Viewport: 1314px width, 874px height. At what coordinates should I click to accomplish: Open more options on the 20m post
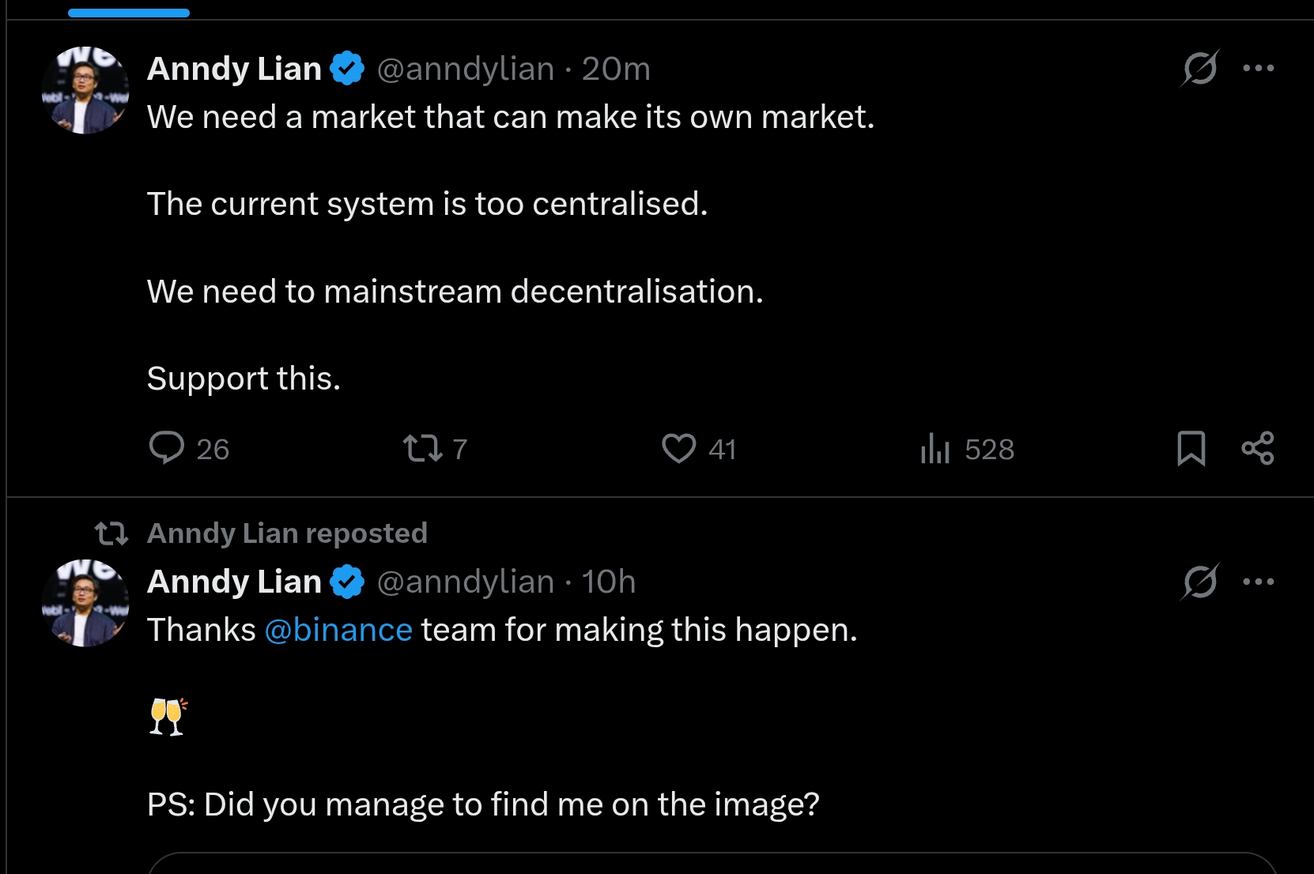tap(1258, 68)
